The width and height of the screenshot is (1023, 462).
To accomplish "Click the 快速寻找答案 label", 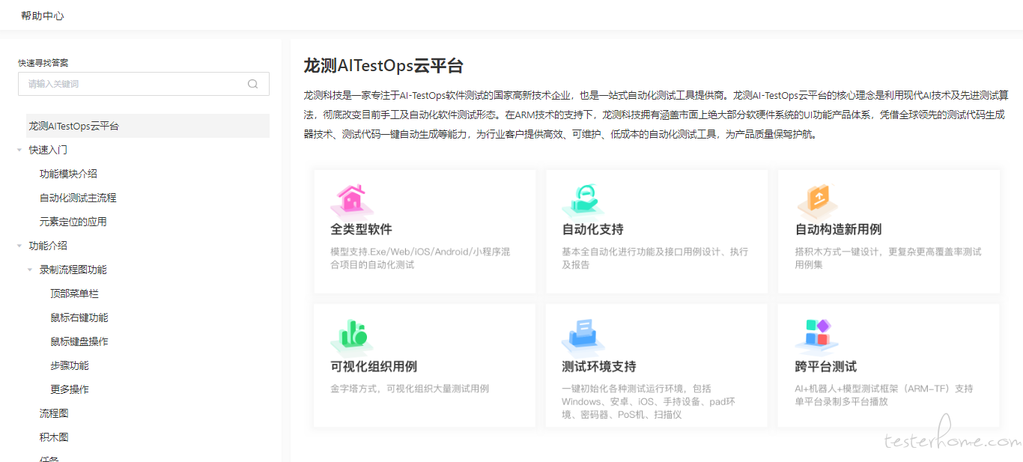I will pyautogui.click(x=43, y=63).
